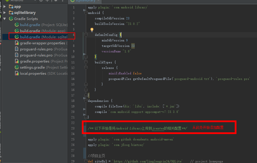Fold the defaultConfig block at line 6
Viewport: 257px width, 163px height.
click(x=86, y=35)
